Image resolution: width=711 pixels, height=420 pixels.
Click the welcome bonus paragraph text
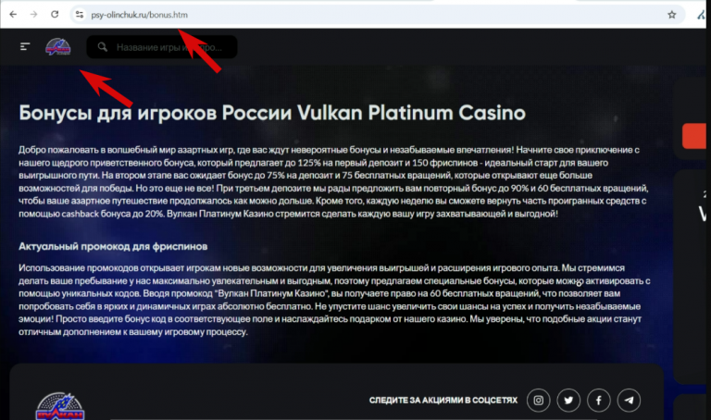(x=333, y=181)
